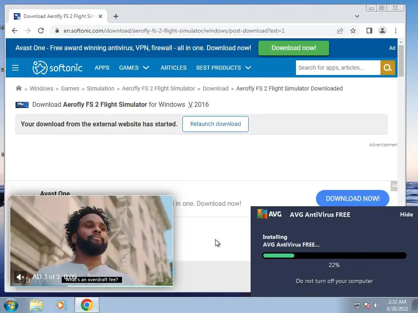
Task: Bookmark this page with star icon
Action: pyautogui.click(x=353, y=31)
